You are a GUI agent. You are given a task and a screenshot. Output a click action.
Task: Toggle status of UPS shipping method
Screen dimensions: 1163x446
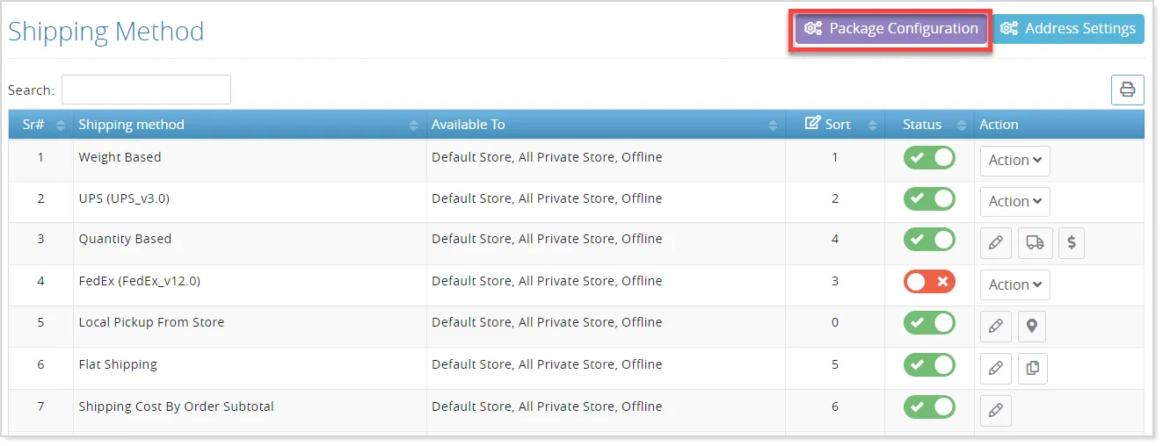pos(929,198)
